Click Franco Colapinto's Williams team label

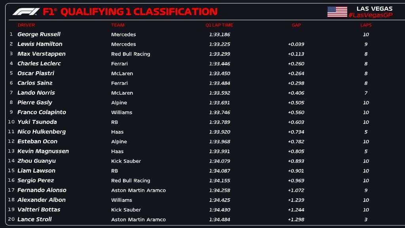[121, 112]
